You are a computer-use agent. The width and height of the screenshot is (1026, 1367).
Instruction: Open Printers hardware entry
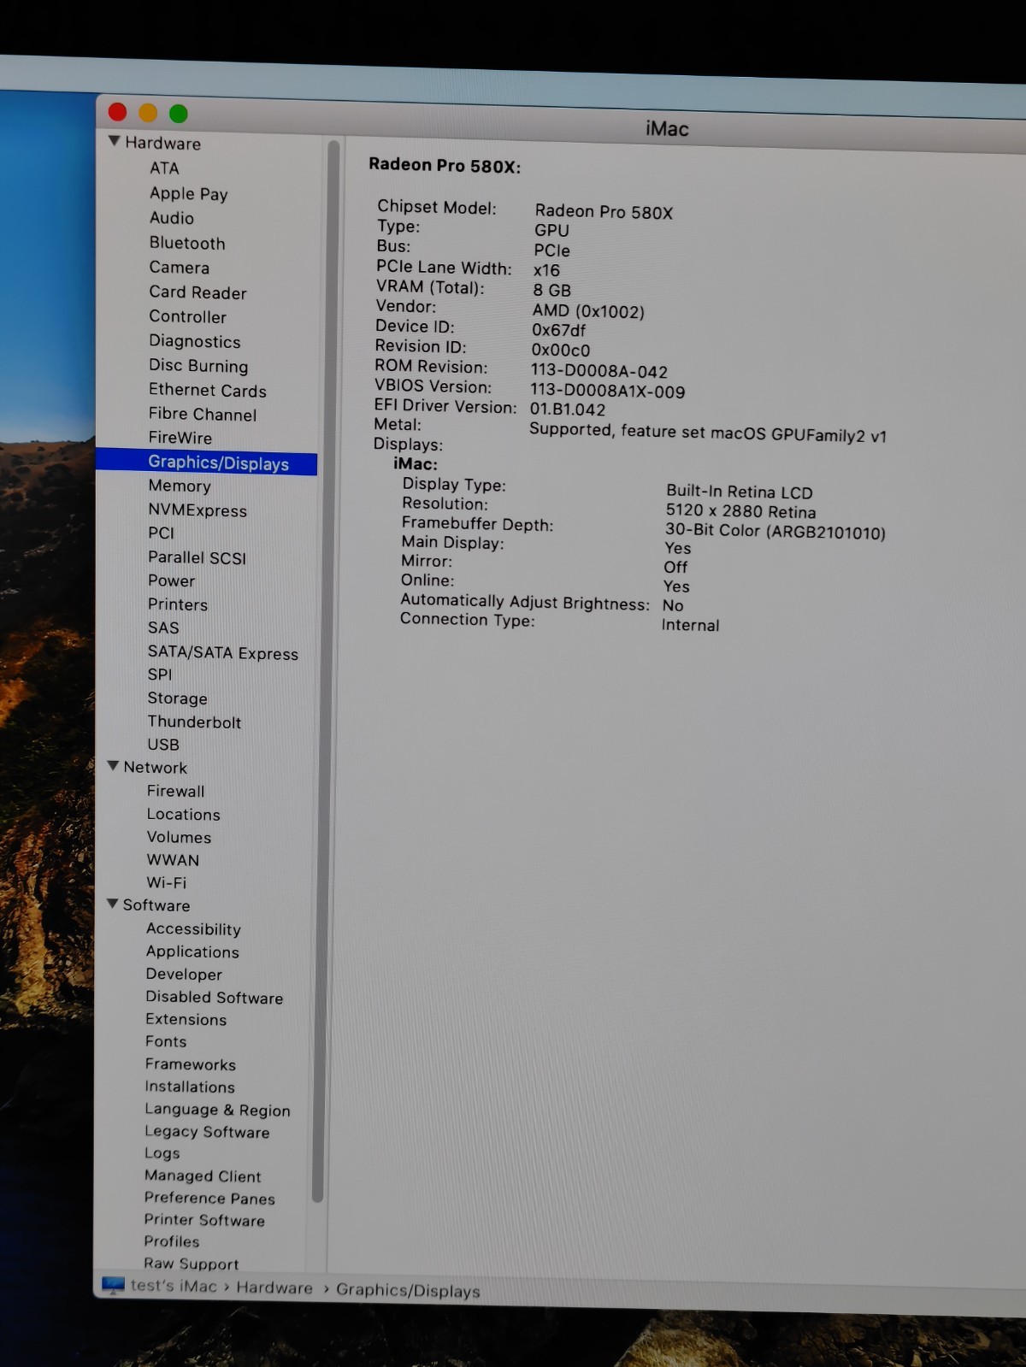point(178,604)
